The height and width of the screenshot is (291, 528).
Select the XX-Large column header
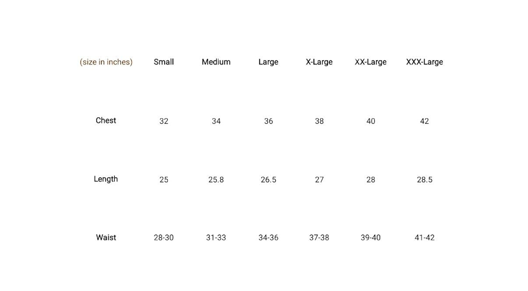coord(370,62)
